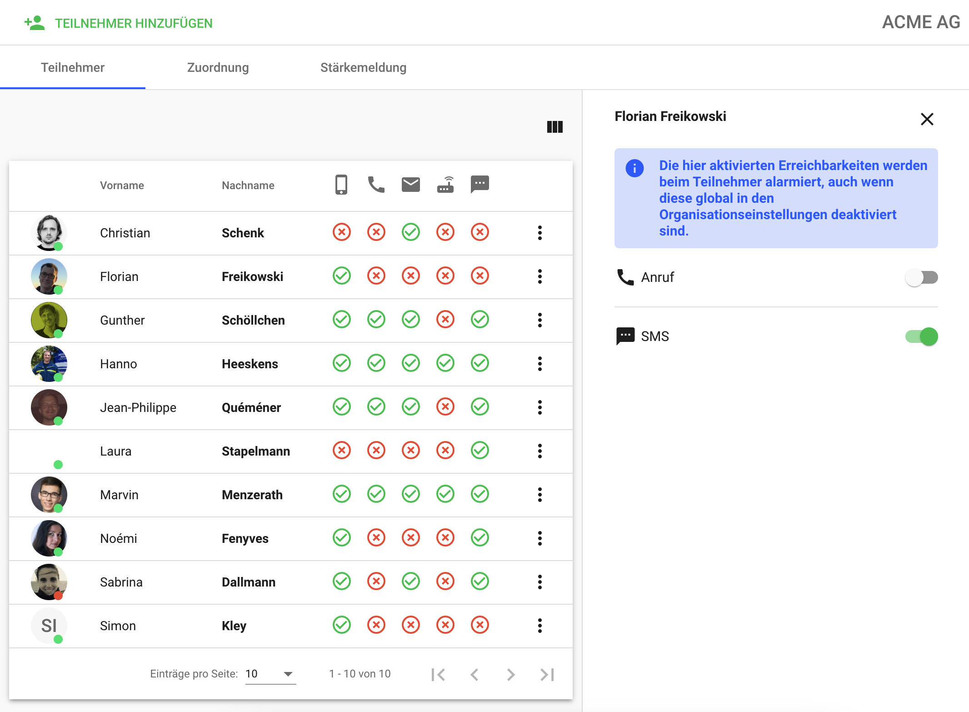
Task: Switch to the Zuordnung tab
Action: pos(218,67)
